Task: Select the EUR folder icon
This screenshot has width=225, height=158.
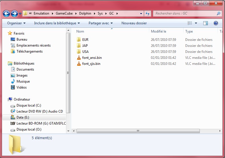Action: coord(79,39)
